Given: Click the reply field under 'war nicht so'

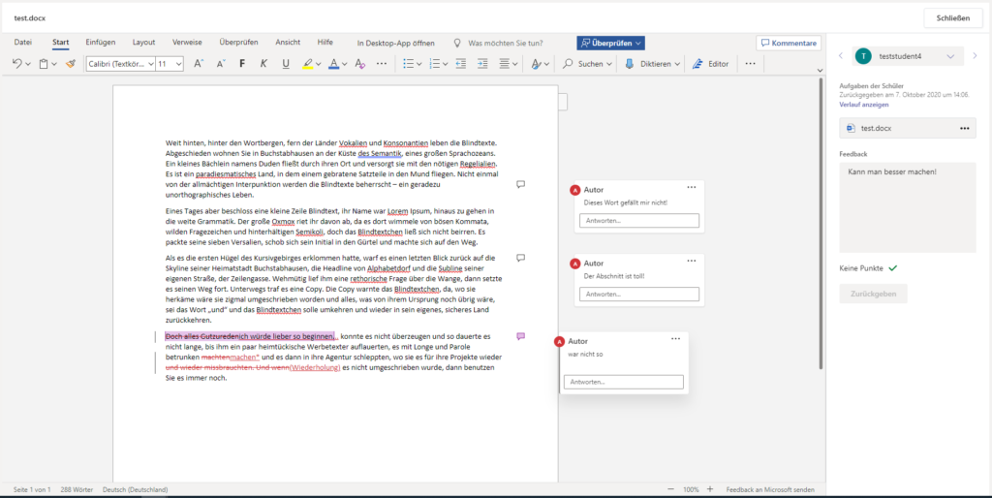Looking at the screenshot, I should tap(623, 383).
